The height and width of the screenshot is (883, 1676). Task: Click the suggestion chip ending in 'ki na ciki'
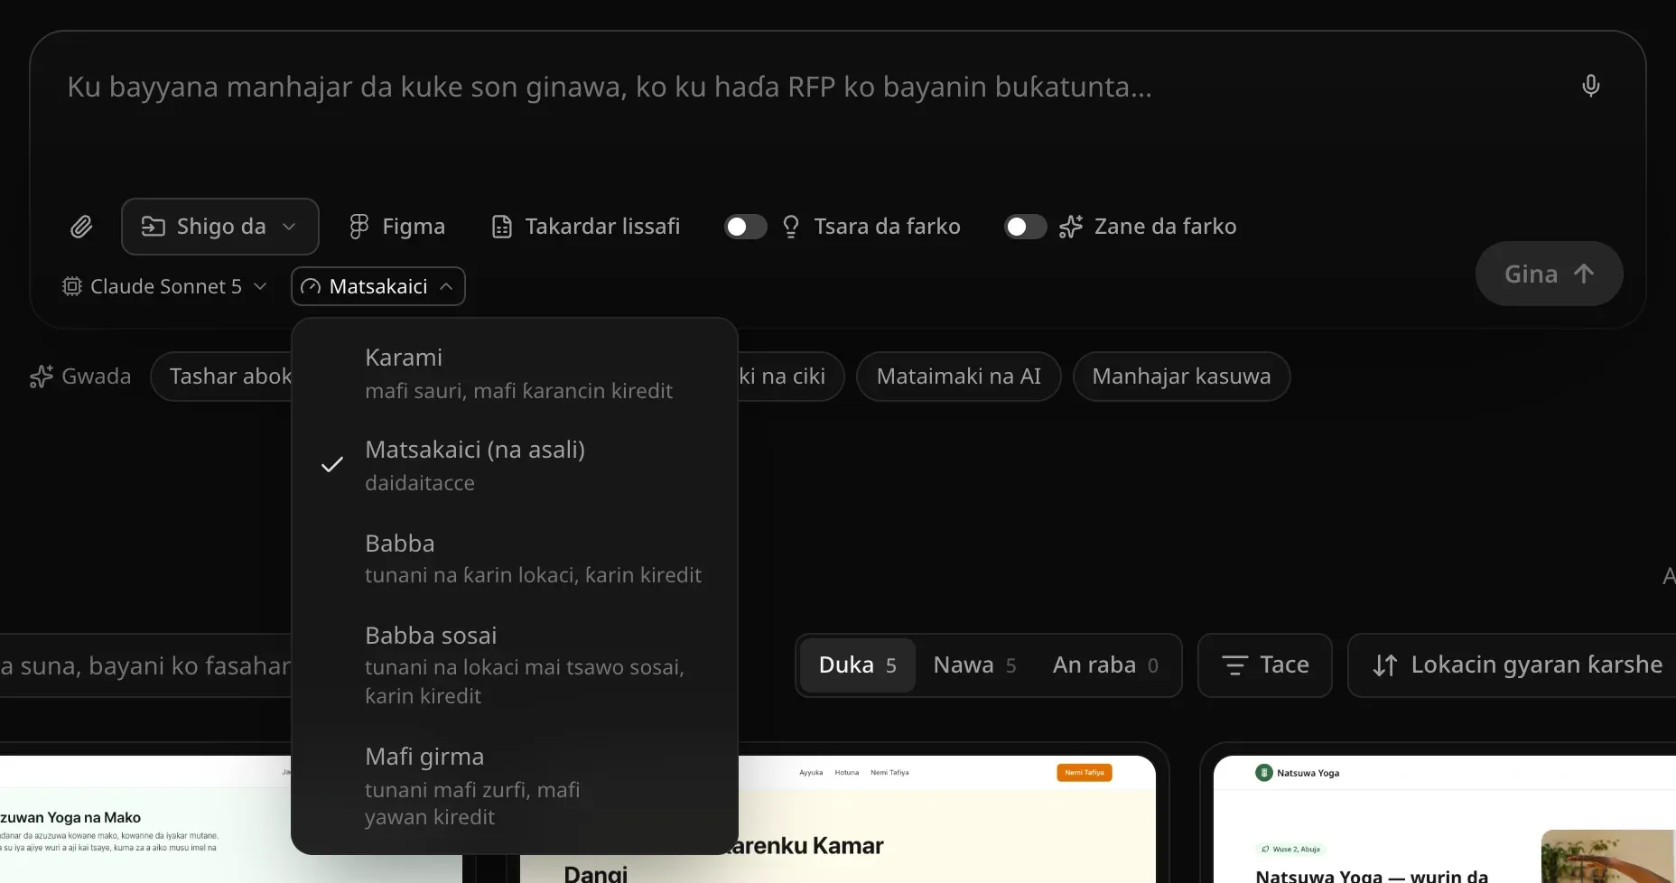click(x=791, y=376)
